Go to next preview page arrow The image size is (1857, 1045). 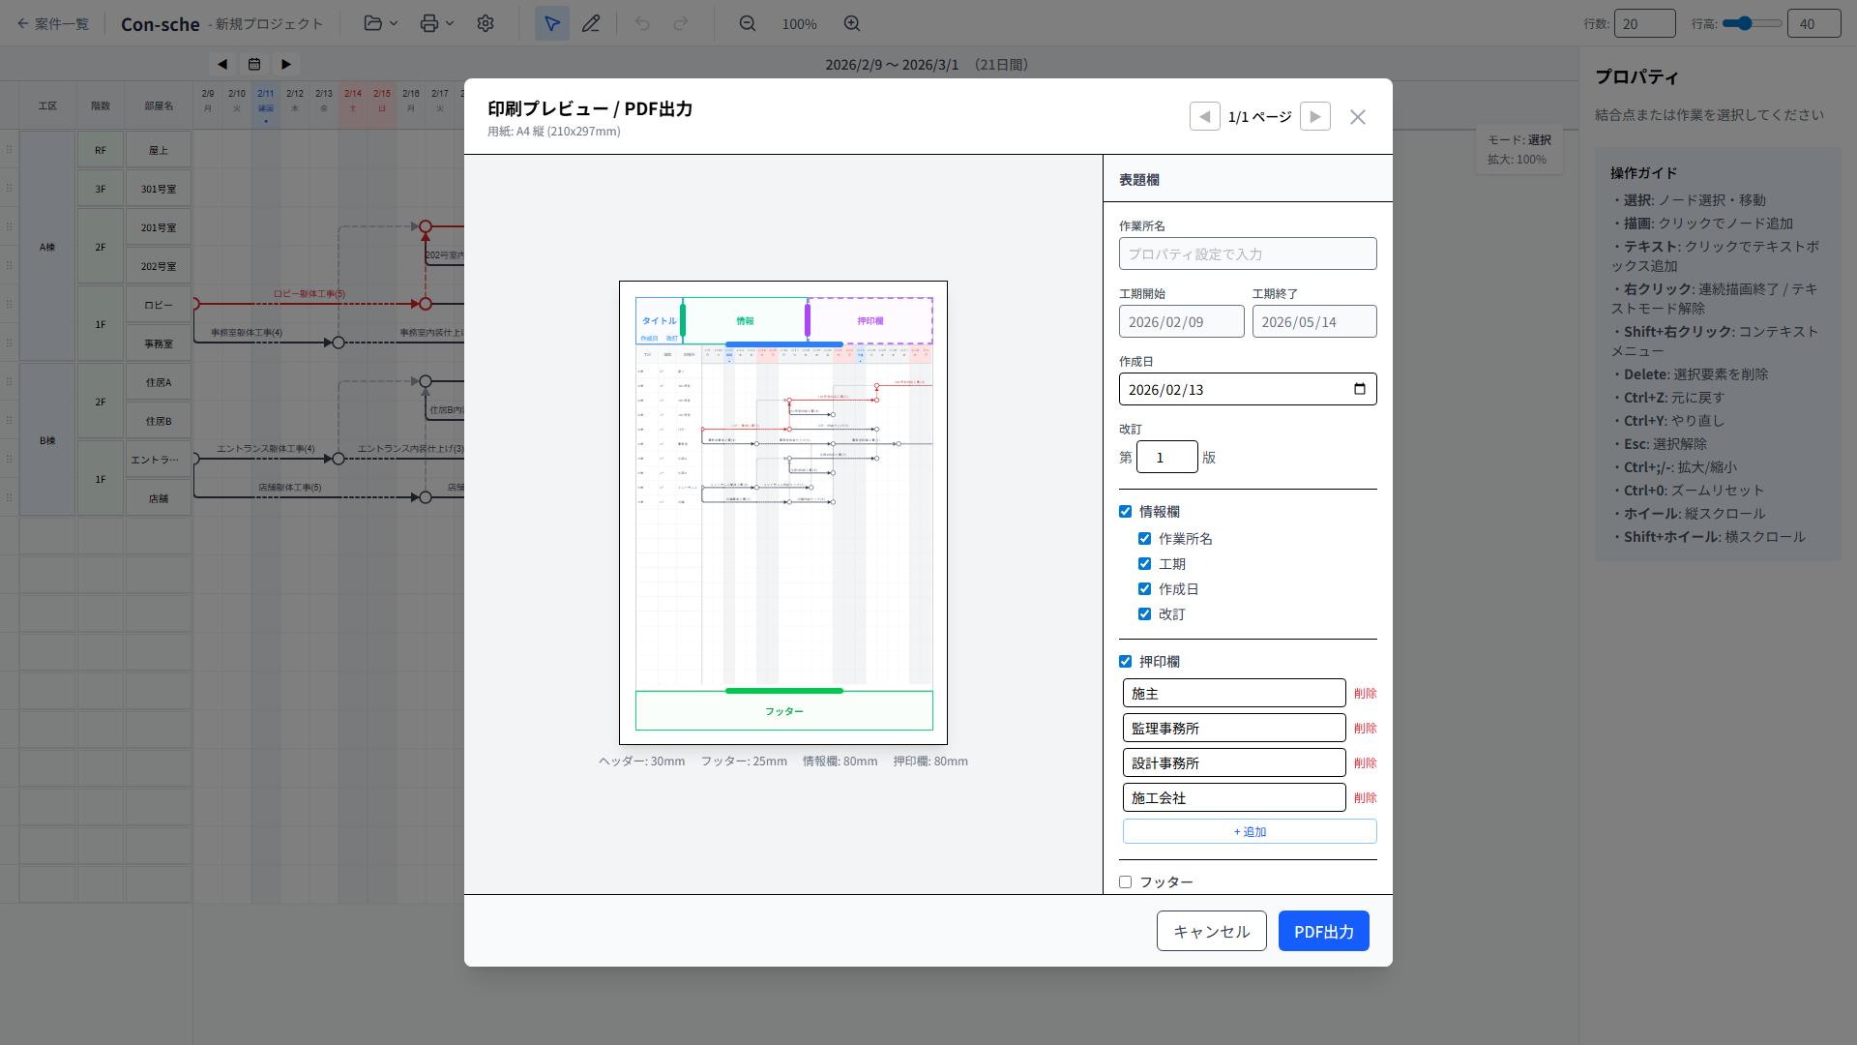[1314, 116]
